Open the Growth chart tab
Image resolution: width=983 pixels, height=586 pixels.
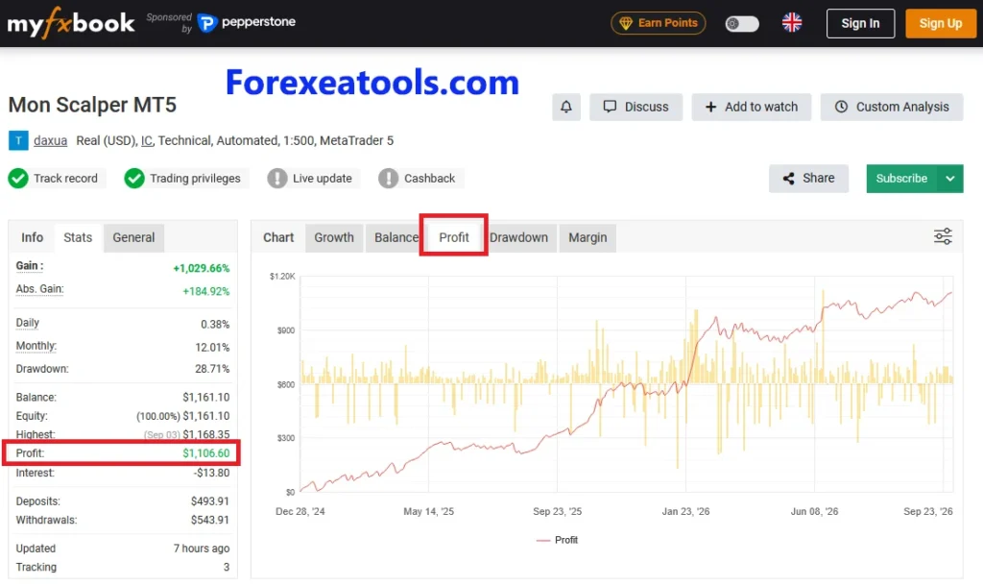pos(334,237)
